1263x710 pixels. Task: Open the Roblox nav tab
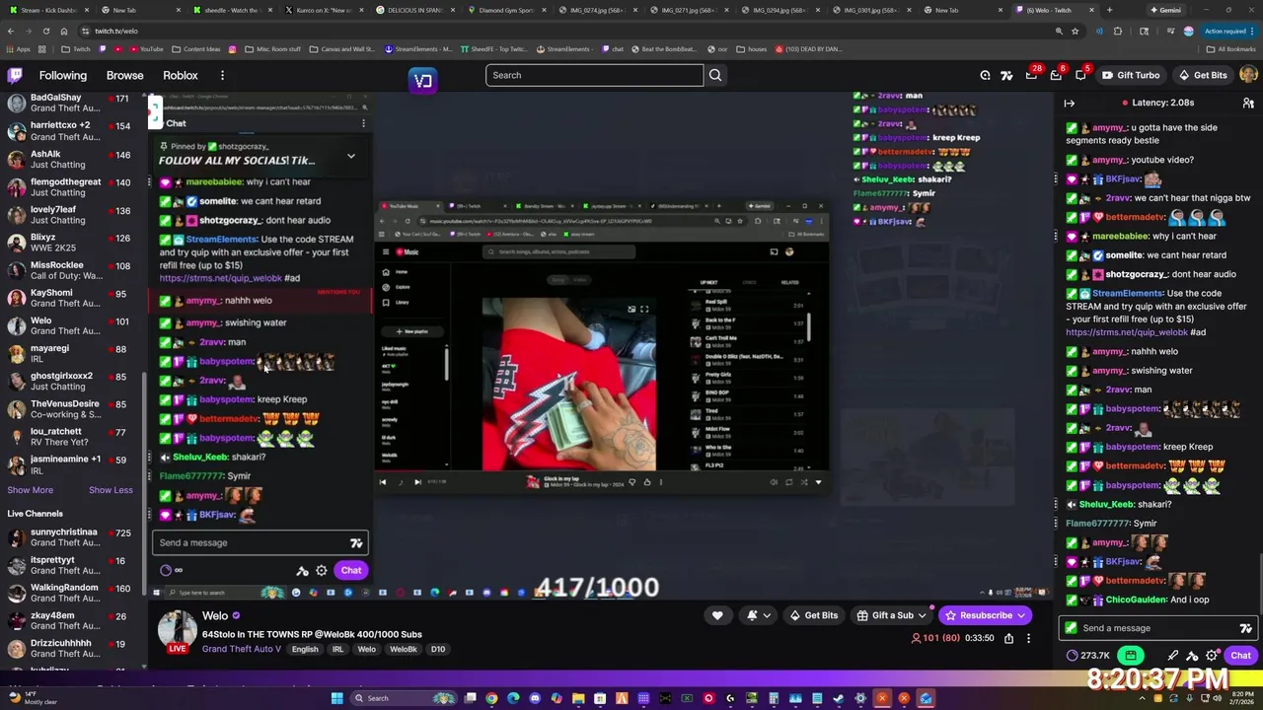pos(181,75)
